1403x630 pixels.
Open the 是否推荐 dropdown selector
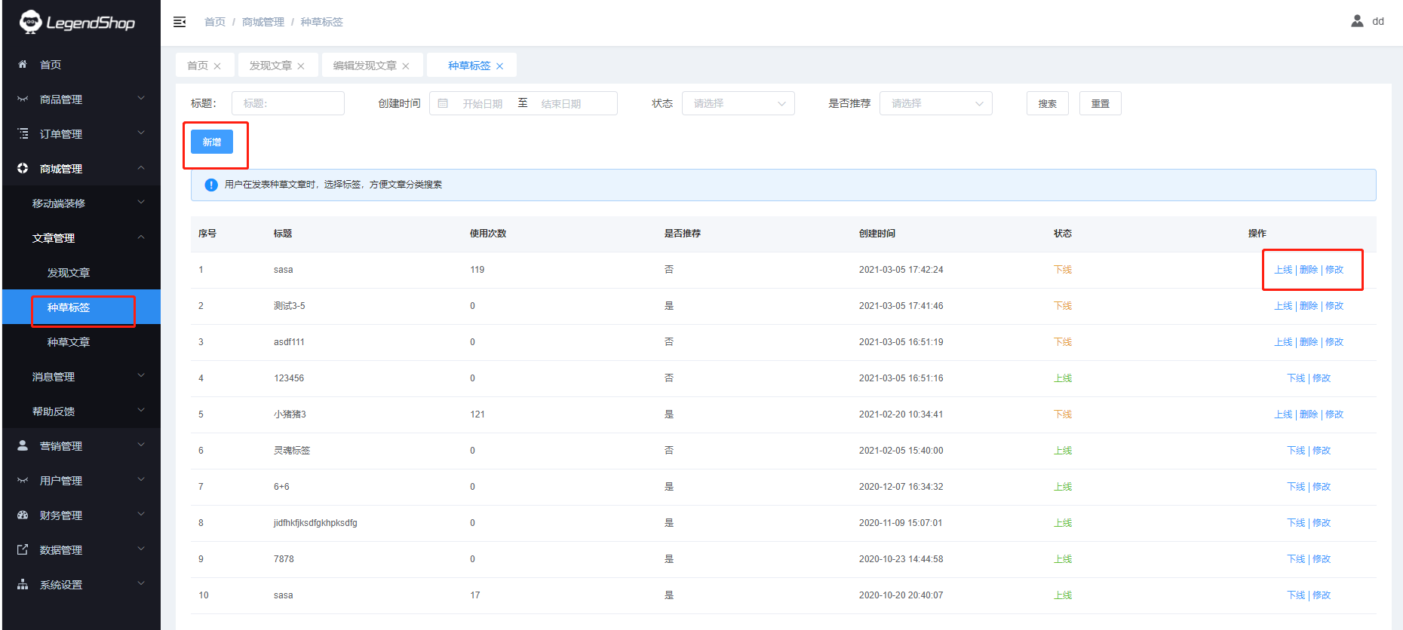(935, 103)
